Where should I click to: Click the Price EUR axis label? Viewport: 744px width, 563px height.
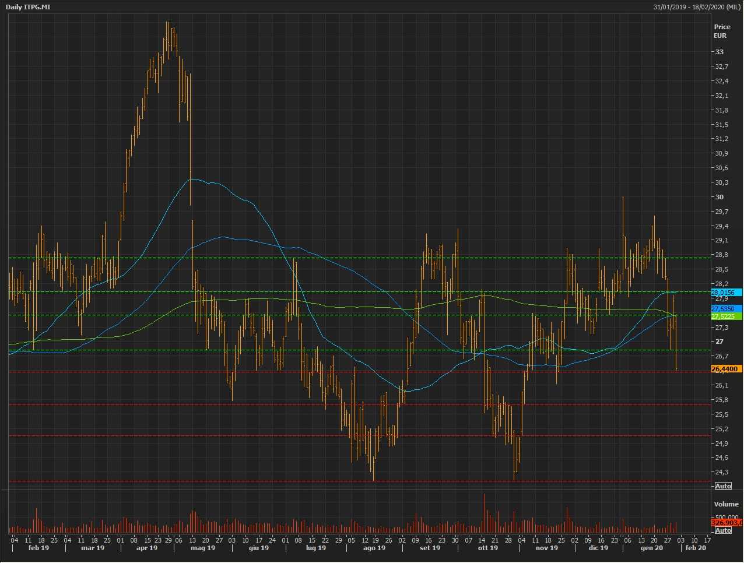[722, 31]
